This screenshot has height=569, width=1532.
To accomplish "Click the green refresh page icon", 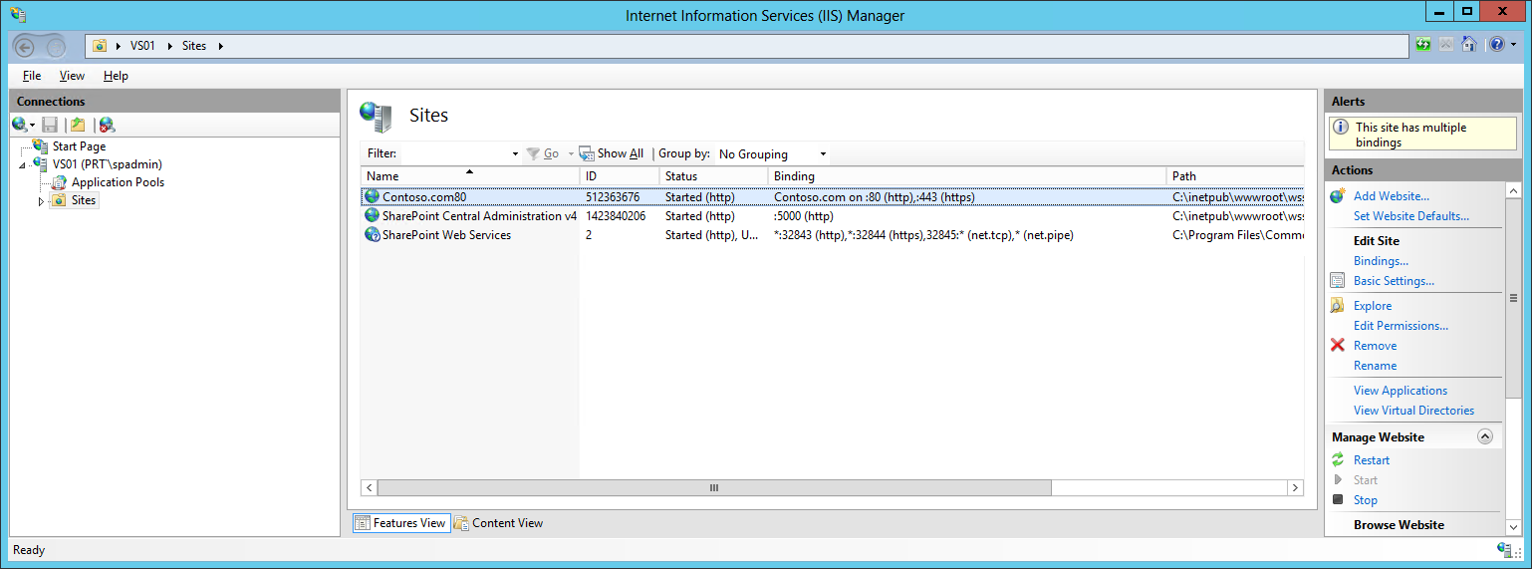I will point(1423,45).
